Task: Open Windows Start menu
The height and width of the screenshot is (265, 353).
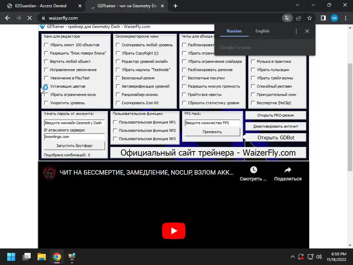Action: [11, 257]
